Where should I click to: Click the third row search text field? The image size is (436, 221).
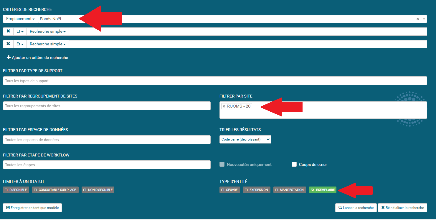point(248,44)
